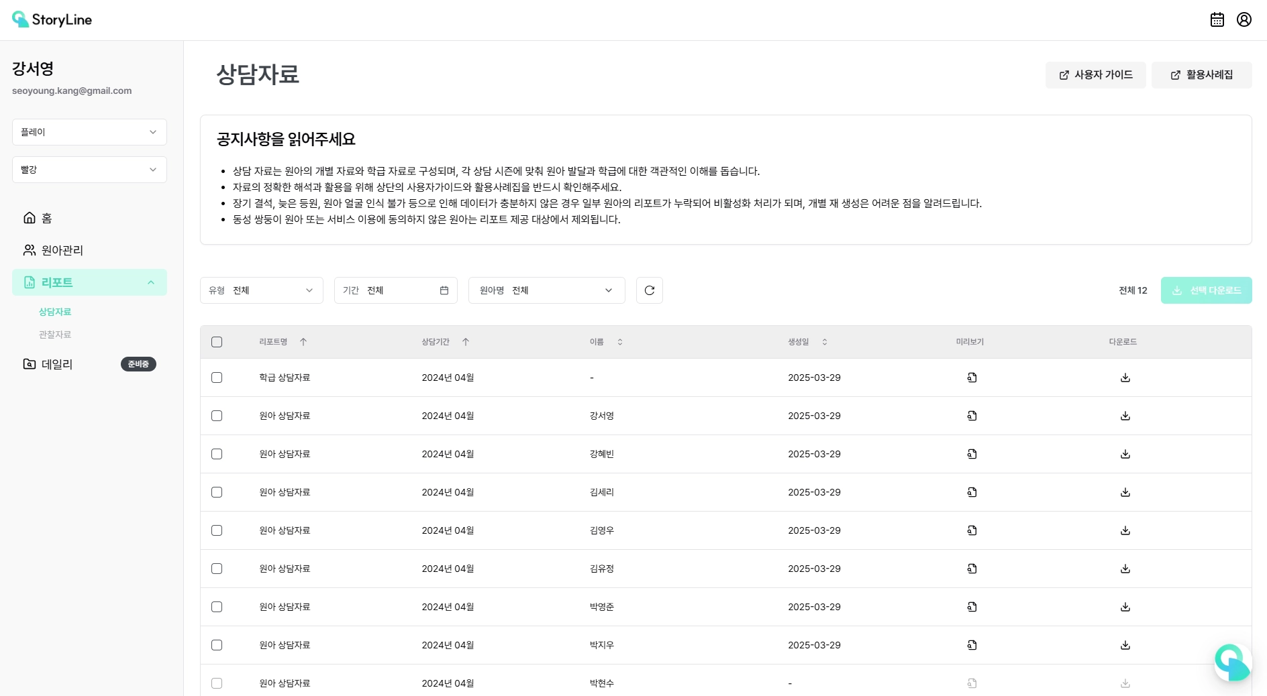The height and width of the screenshot is (696, 1267).
Task: Click the 준비중 badge
Action: pos(138,364)
